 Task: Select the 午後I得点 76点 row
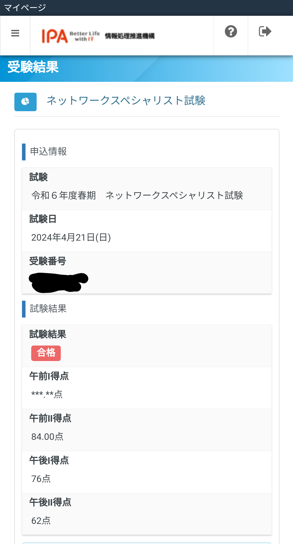pos(41,478)
